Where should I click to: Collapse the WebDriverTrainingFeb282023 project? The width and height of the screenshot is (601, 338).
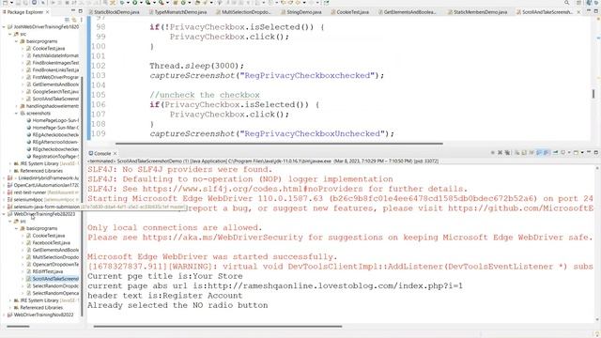click(4, 214)
